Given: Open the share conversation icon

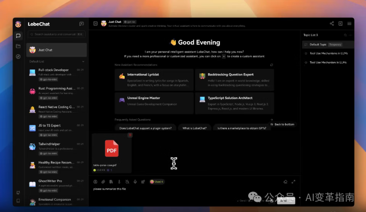Looking at the screenshot, I should pyautogui.click(x=332, y=24).
